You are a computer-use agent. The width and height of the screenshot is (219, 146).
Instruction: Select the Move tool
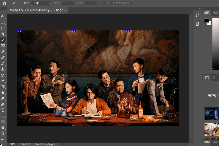click(3, 17)
